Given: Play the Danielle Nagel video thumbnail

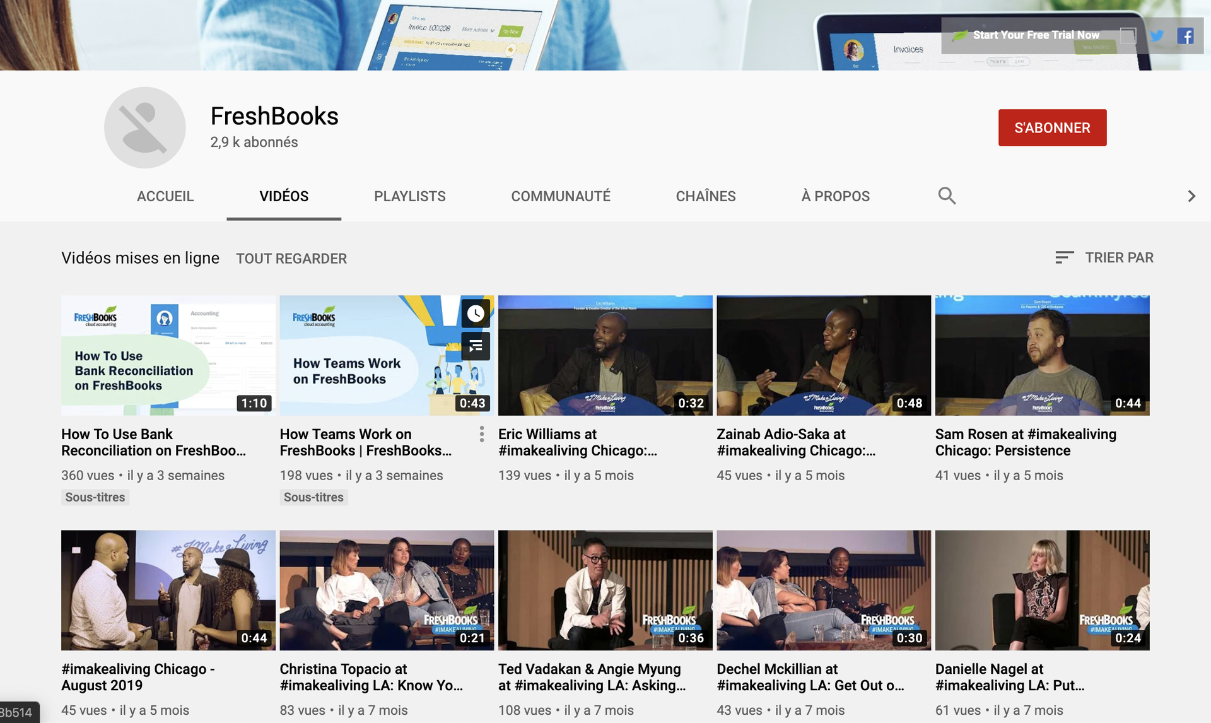Looking at the screenshot, I should [1043, 590].
